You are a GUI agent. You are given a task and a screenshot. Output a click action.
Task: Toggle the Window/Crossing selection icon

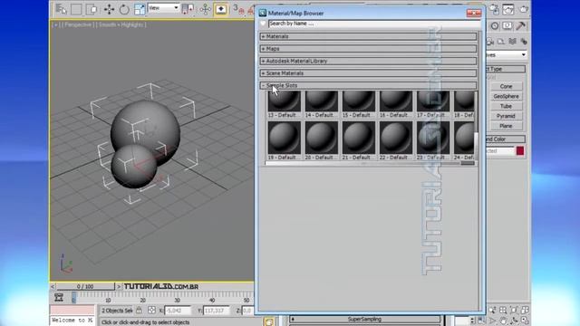point(92,9)
